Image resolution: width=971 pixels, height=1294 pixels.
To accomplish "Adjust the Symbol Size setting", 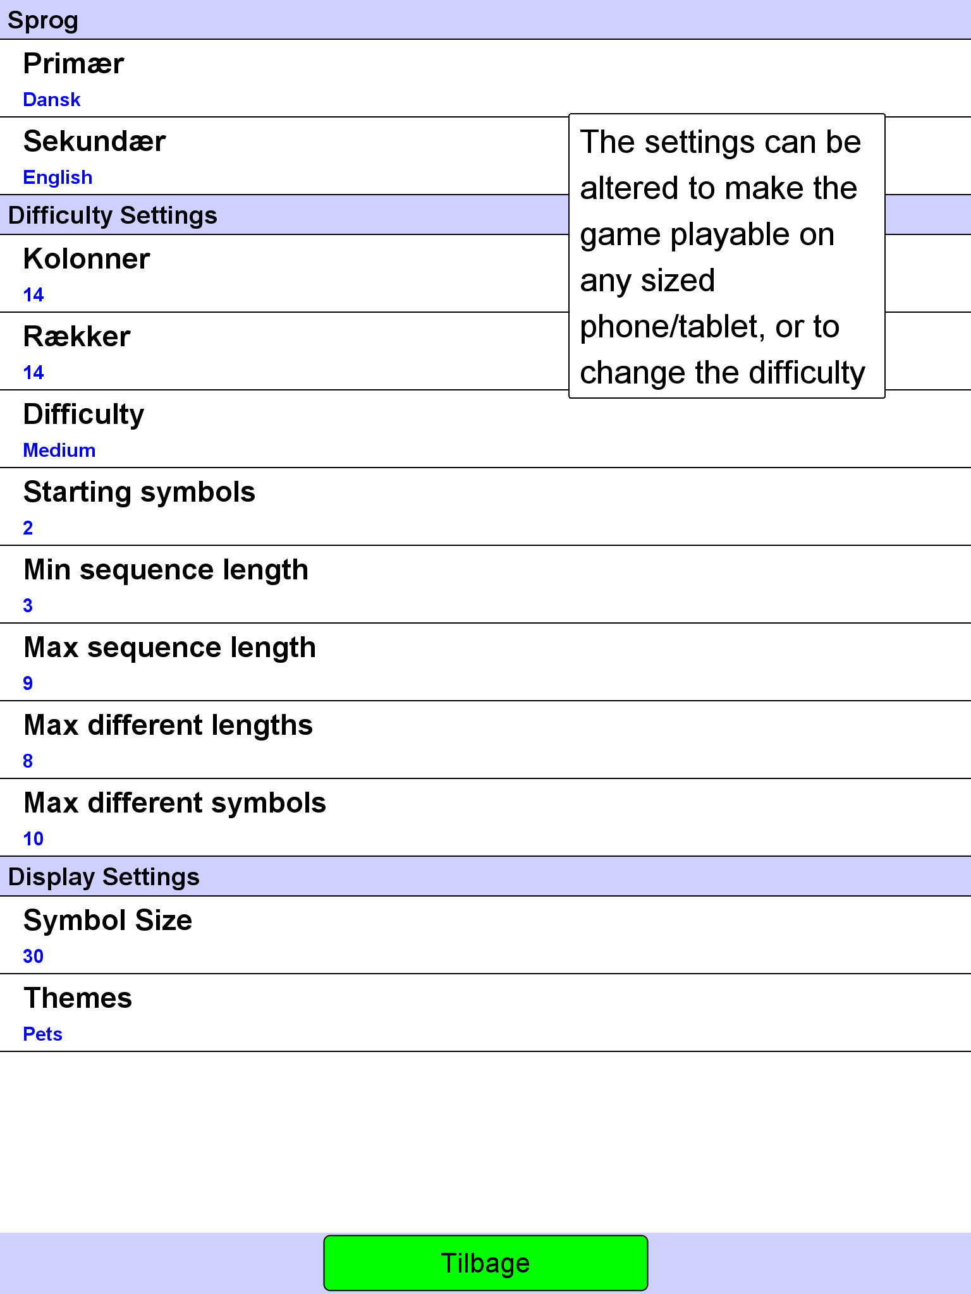I will (x=485, y=935).
